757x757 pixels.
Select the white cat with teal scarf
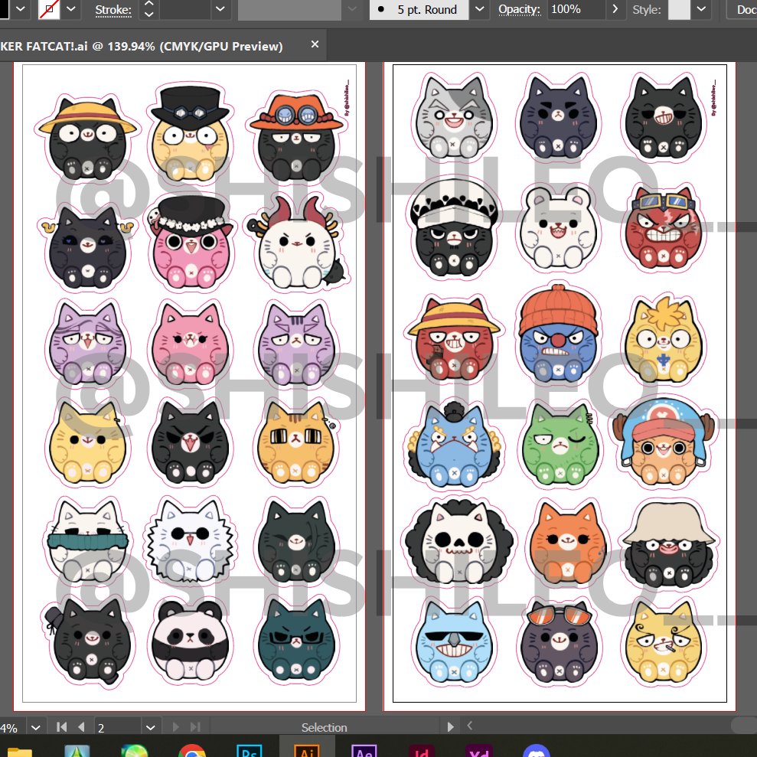pos(87,541)
